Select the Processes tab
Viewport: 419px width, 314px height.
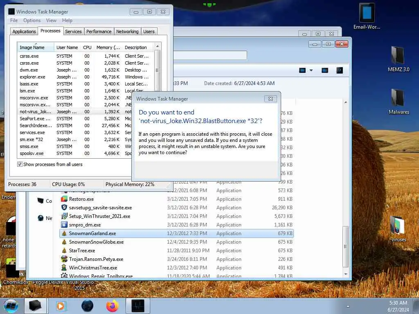click(x=50, y=31)
